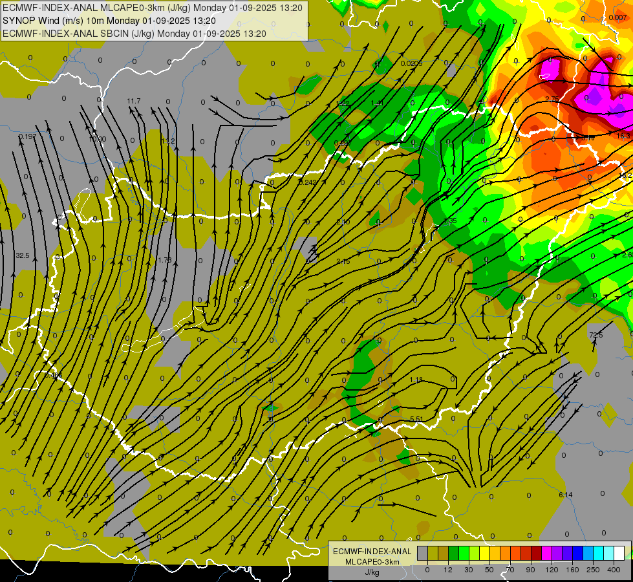Click the 1.73 value on the map

pos(165,260)
